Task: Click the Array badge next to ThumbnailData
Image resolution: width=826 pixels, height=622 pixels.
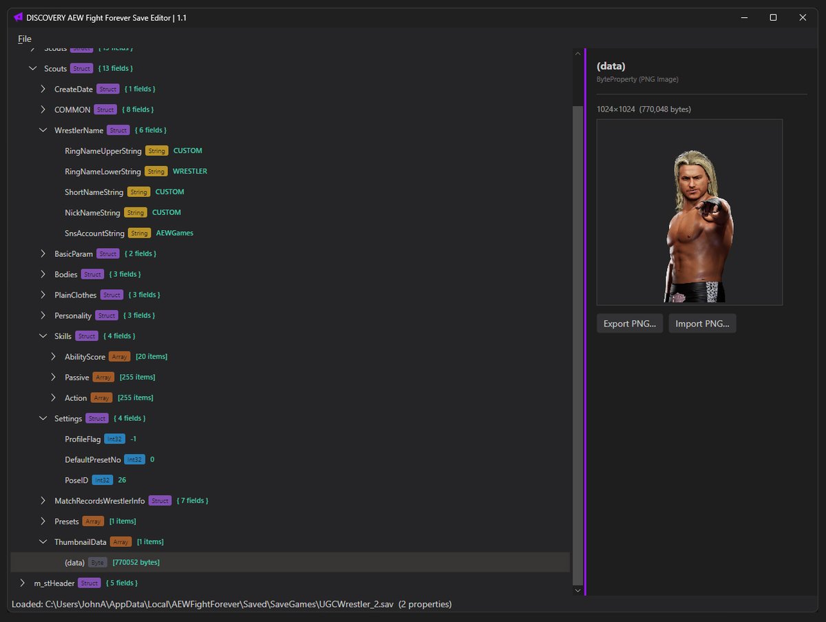Action: click(120, 542)
